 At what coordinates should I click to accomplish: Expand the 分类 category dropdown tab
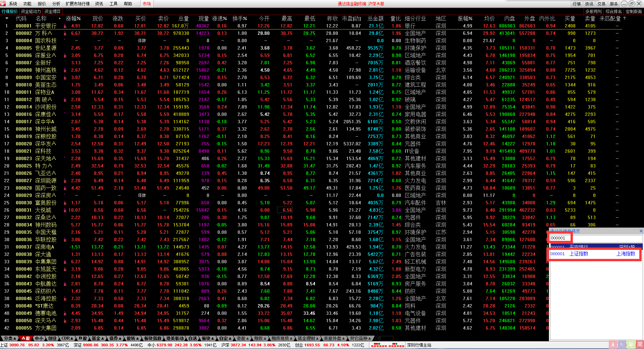10,338
